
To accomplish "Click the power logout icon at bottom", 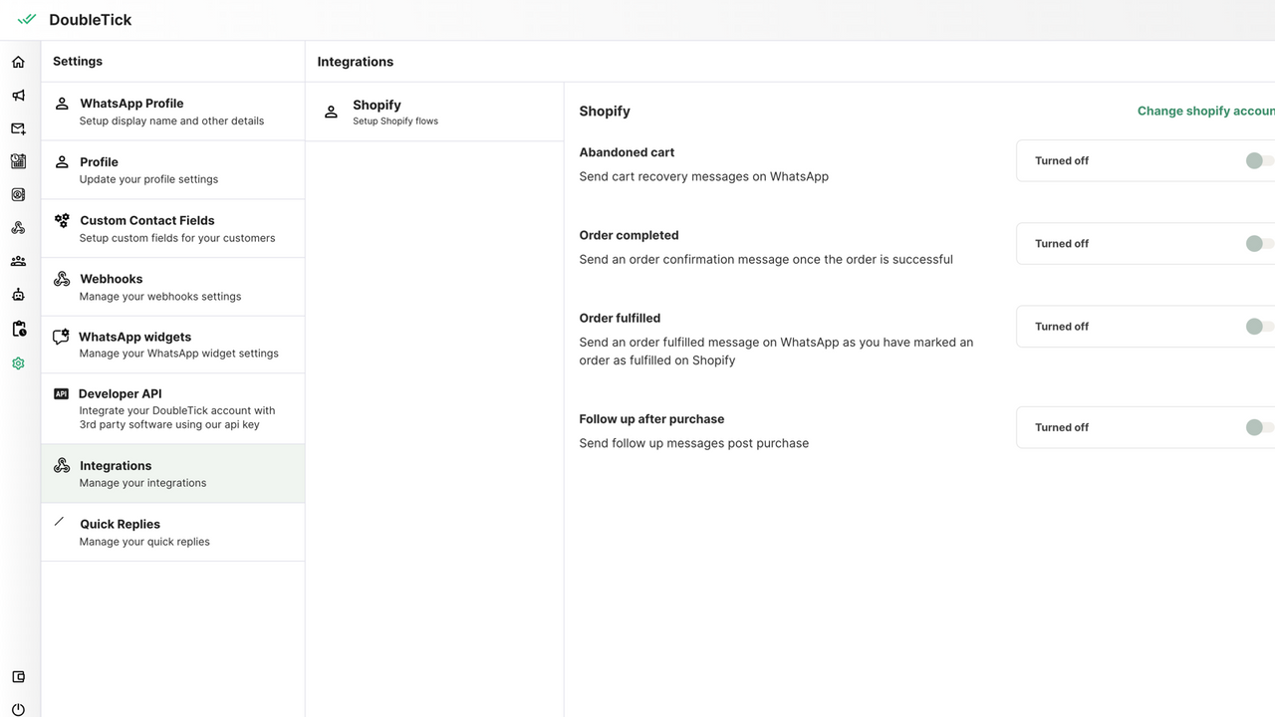I will (x=18, y=709).
